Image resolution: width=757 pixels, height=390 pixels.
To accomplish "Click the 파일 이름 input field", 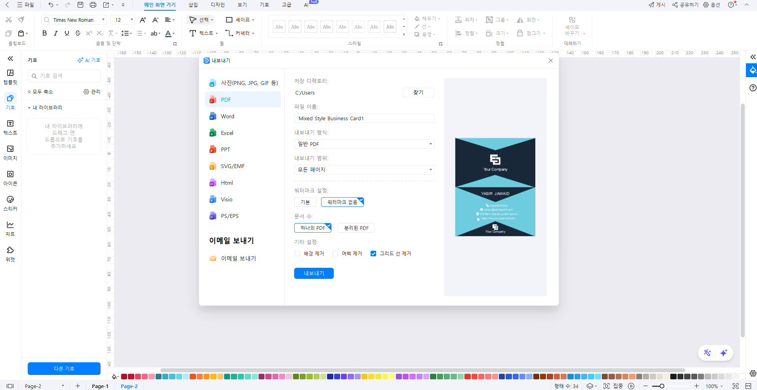I will (x=364, y=118).
